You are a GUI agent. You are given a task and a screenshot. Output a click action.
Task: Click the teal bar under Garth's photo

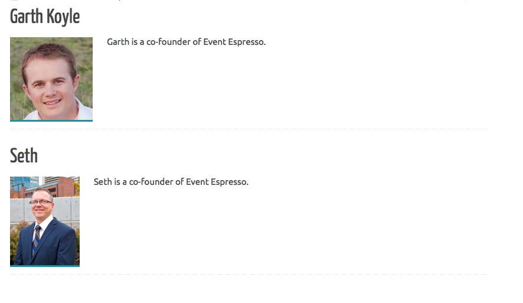51,121
